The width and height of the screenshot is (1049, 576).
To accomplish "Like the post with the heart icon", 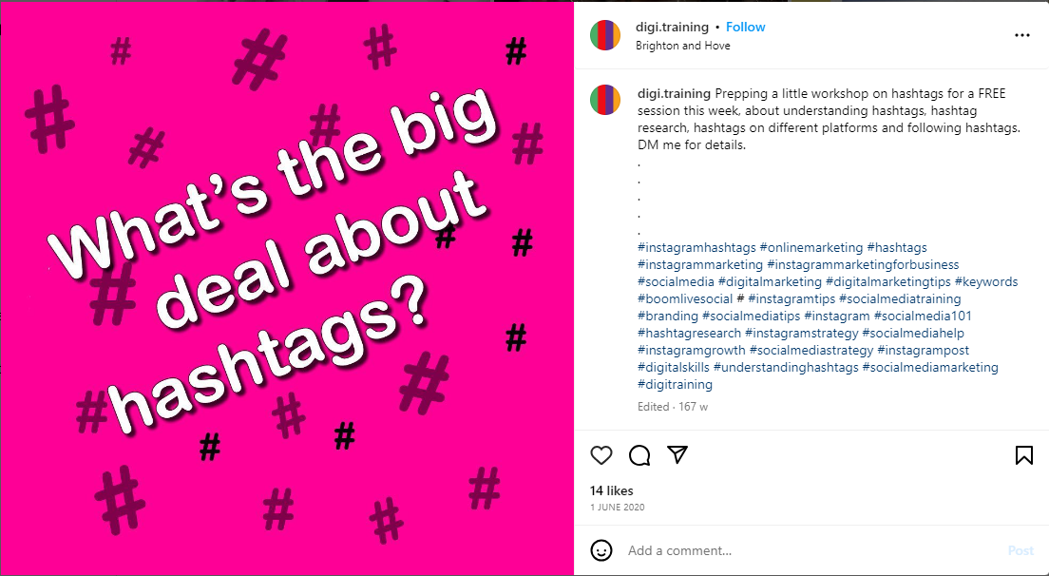I will point(601,455).
